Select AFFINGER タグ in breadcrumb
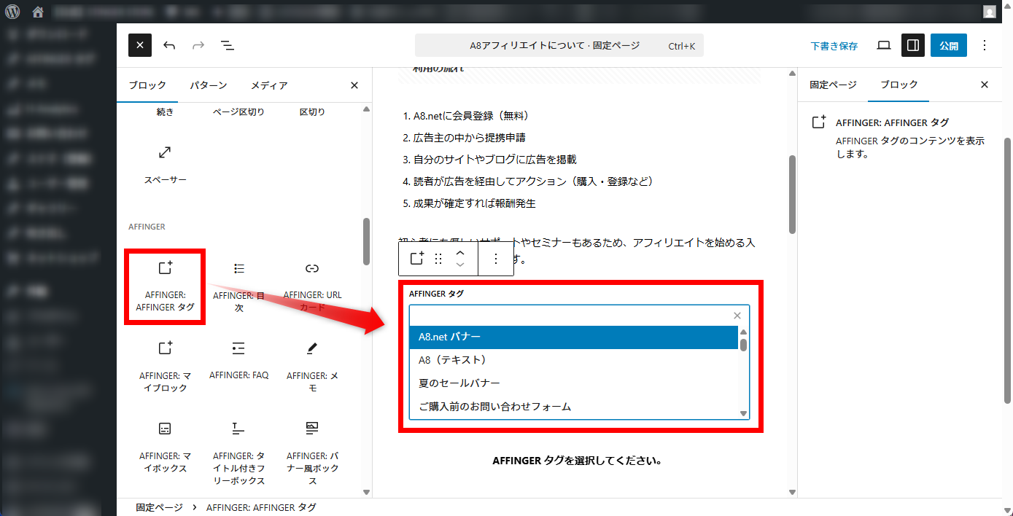The image size is (1013, 516). 261,507
